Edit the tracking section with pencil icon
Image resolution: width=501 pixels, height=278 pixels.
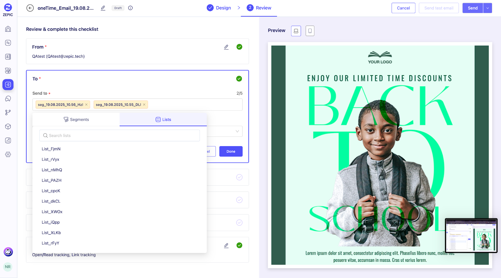click(x=226, y=245)
